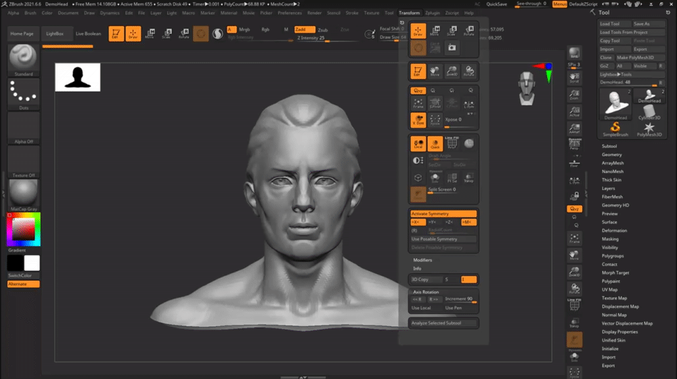Expand the Deformation subpalette
Image resolution: width=677 pixels, height=379 pixels.
[x=613, y=231]
